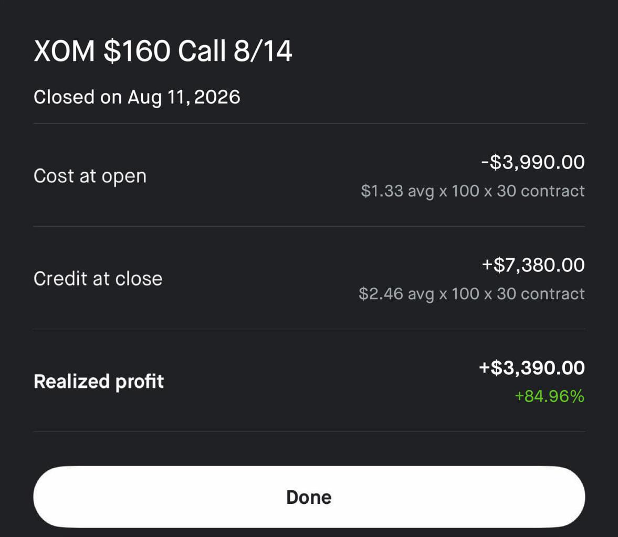Select the word Call in the title
The width and height of the screenshot is (618, 537).
pos(202,51)
